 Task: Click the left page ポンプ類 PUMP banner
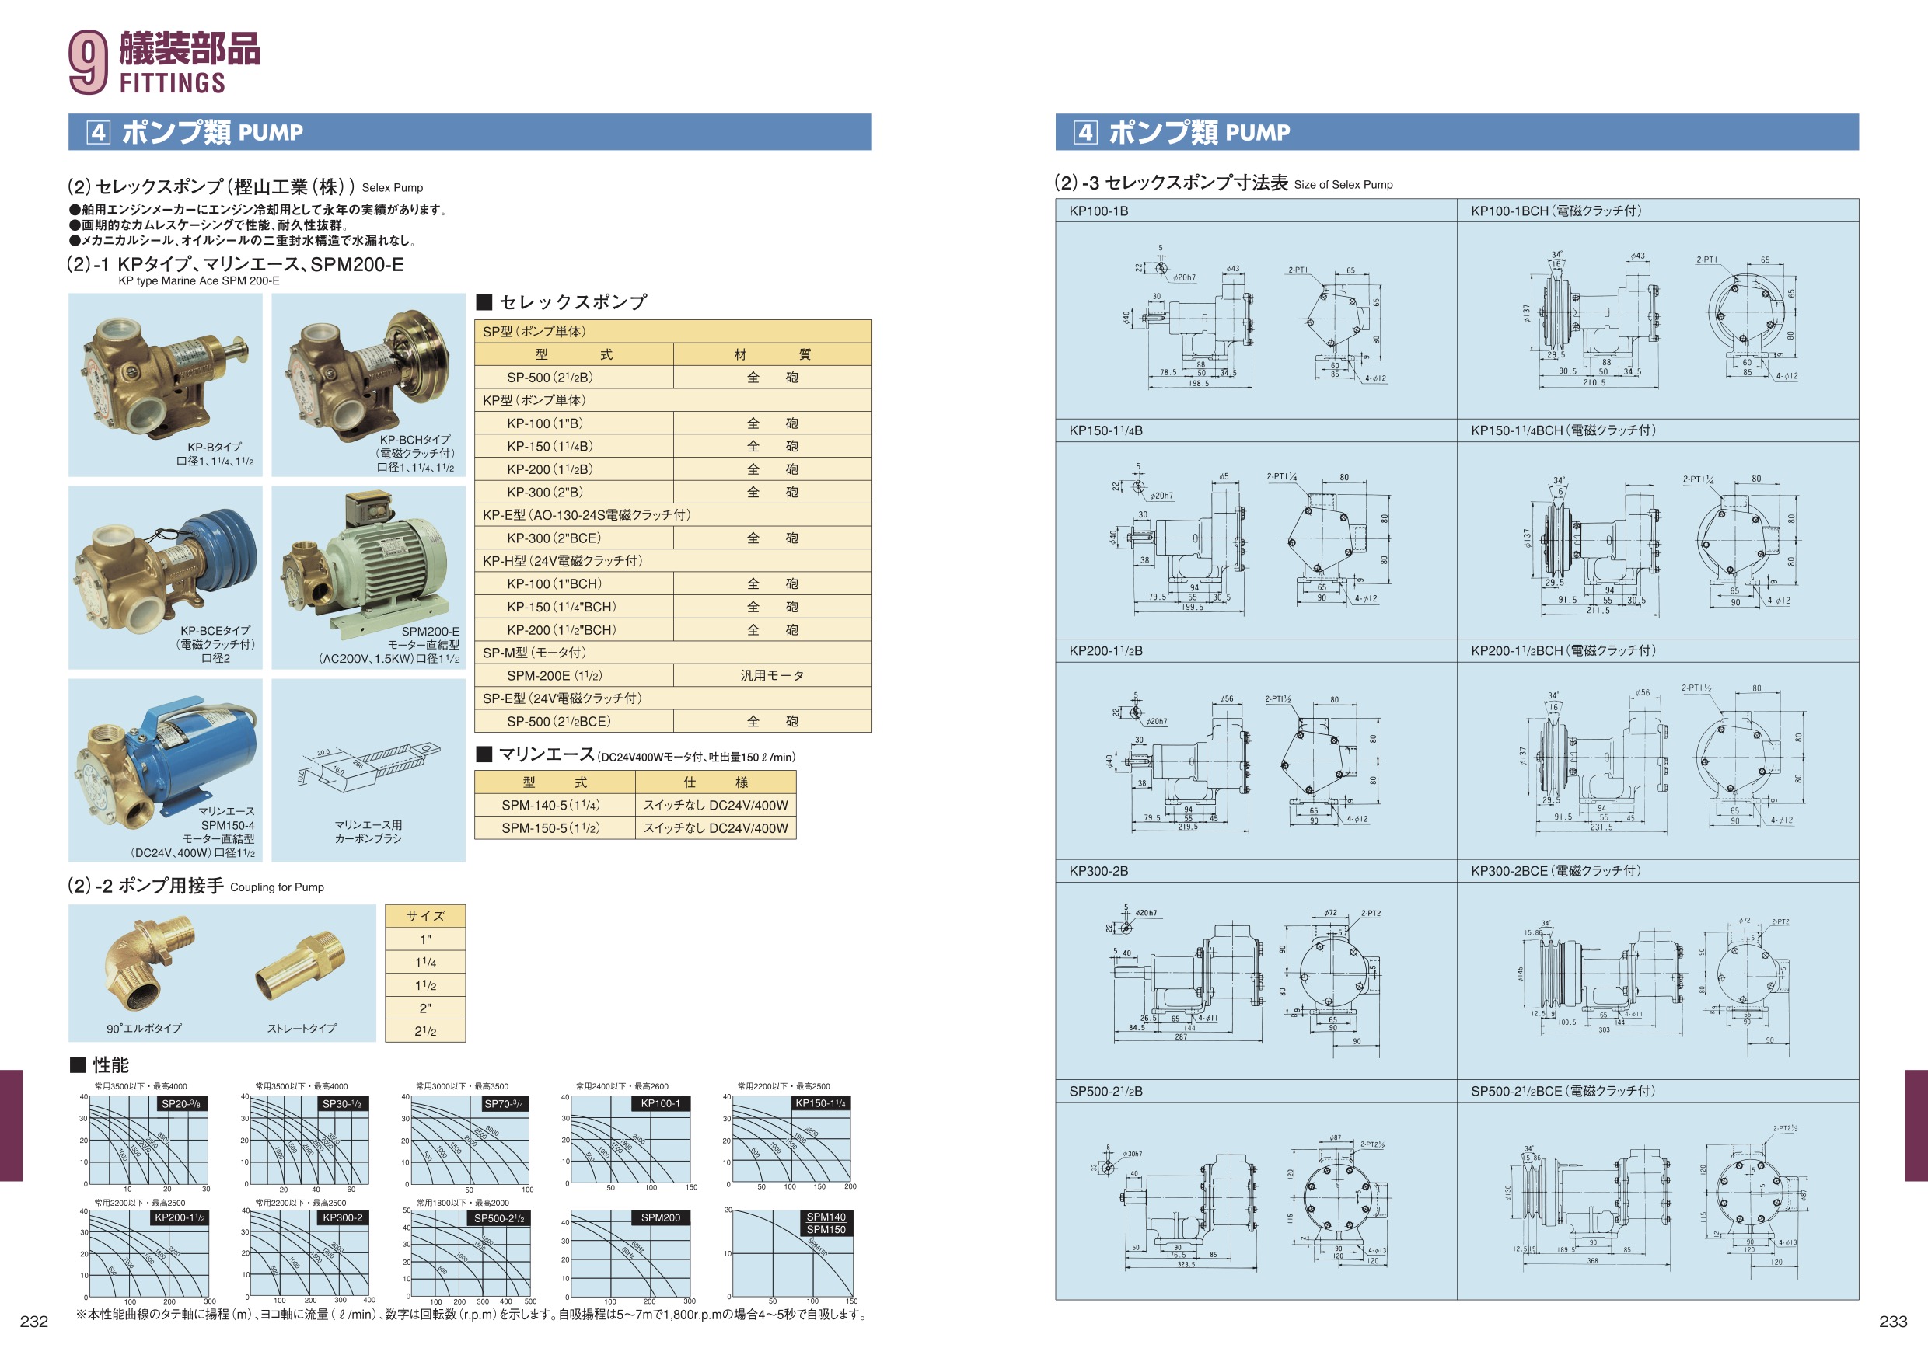[470, 132]
